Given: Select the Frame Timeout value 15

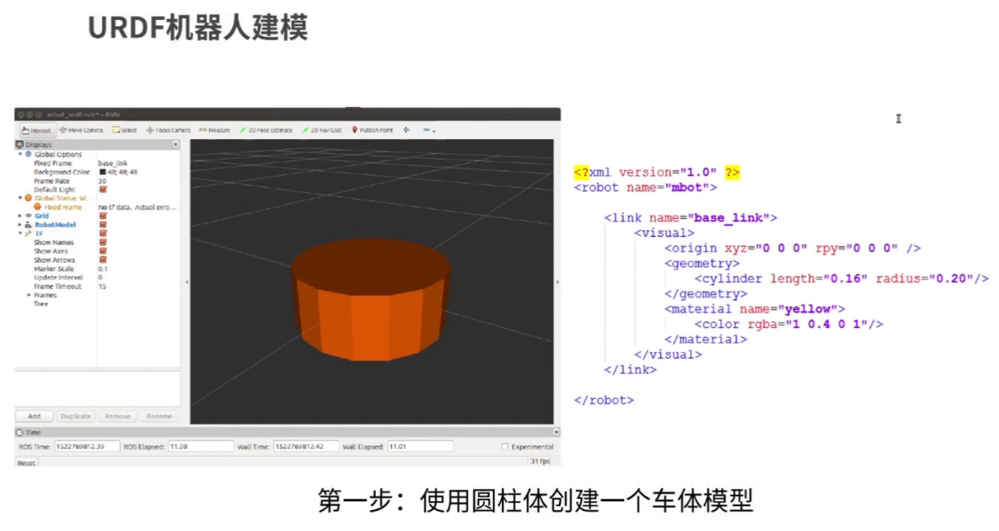Looking at the screenshot, I should pyautogui.click(x=102, y=286).
